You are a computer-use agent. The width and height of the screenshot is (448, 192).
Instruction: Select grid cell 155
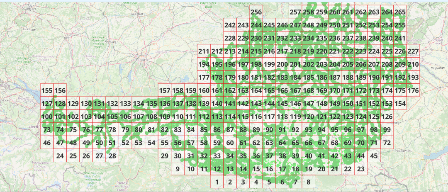(47, 91)
